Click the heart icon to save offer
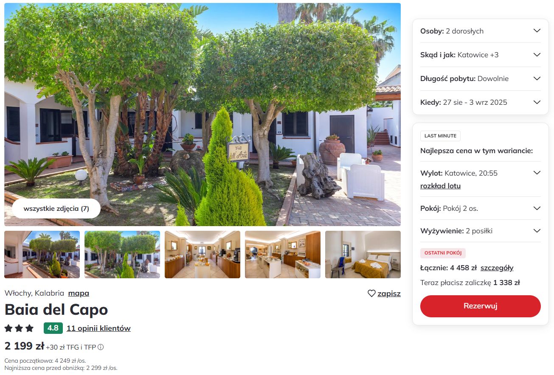This screenshot has width=554, height=375. pyautogui.click(x=371, y=293)
